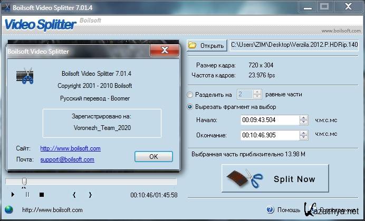Click the spinner next to equal parts number
Image resolution: width=365 pixels, height=221 pixels.
point(257,95)
